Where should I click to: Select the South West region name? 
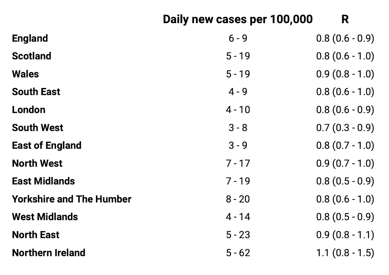tap(37, 128)
